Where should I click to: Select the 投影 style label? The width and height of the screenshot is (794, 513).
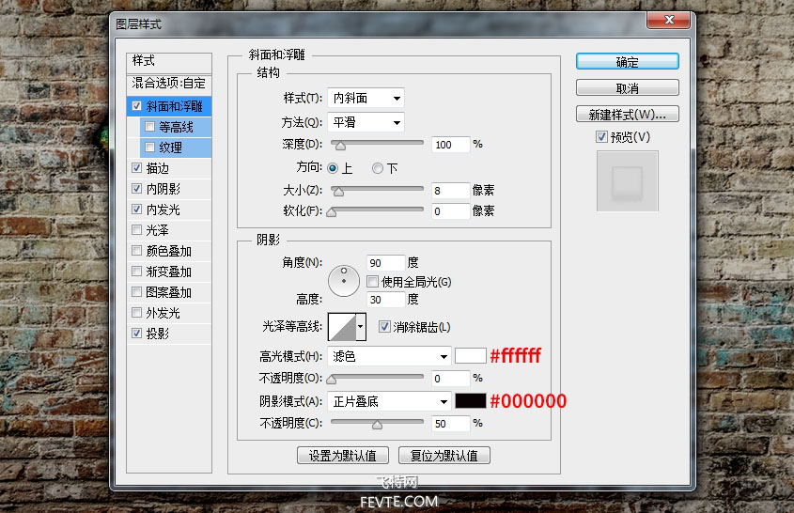(x=158, y=334)
